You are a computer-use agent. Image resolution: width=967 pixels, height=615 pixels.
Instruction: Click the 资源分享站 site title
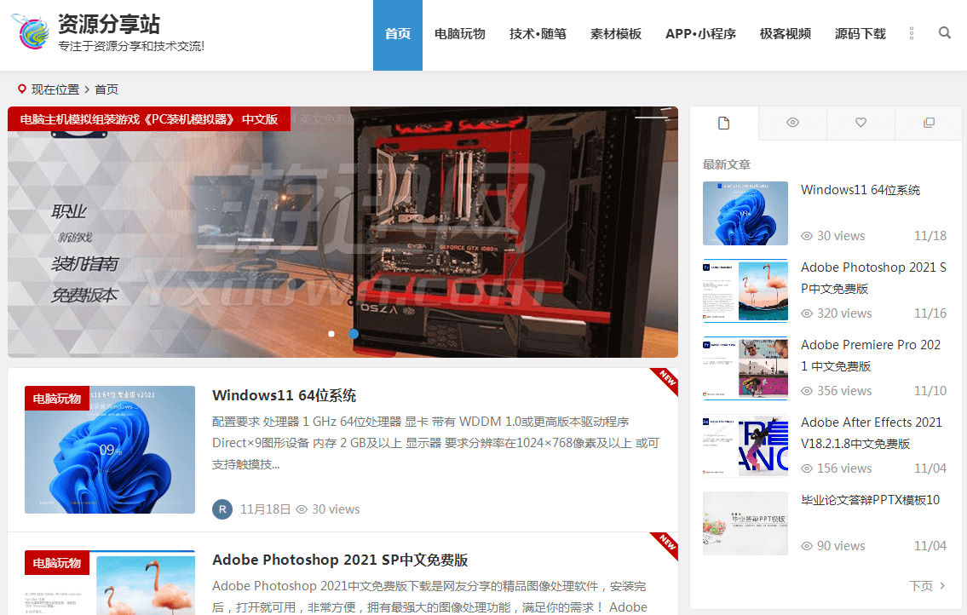pyautogui.click(x=109, y=24)
